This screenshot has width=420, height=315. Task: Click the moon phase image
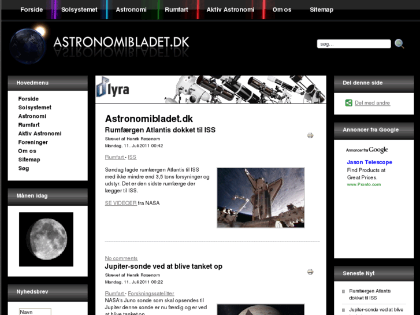pos(46,239)
